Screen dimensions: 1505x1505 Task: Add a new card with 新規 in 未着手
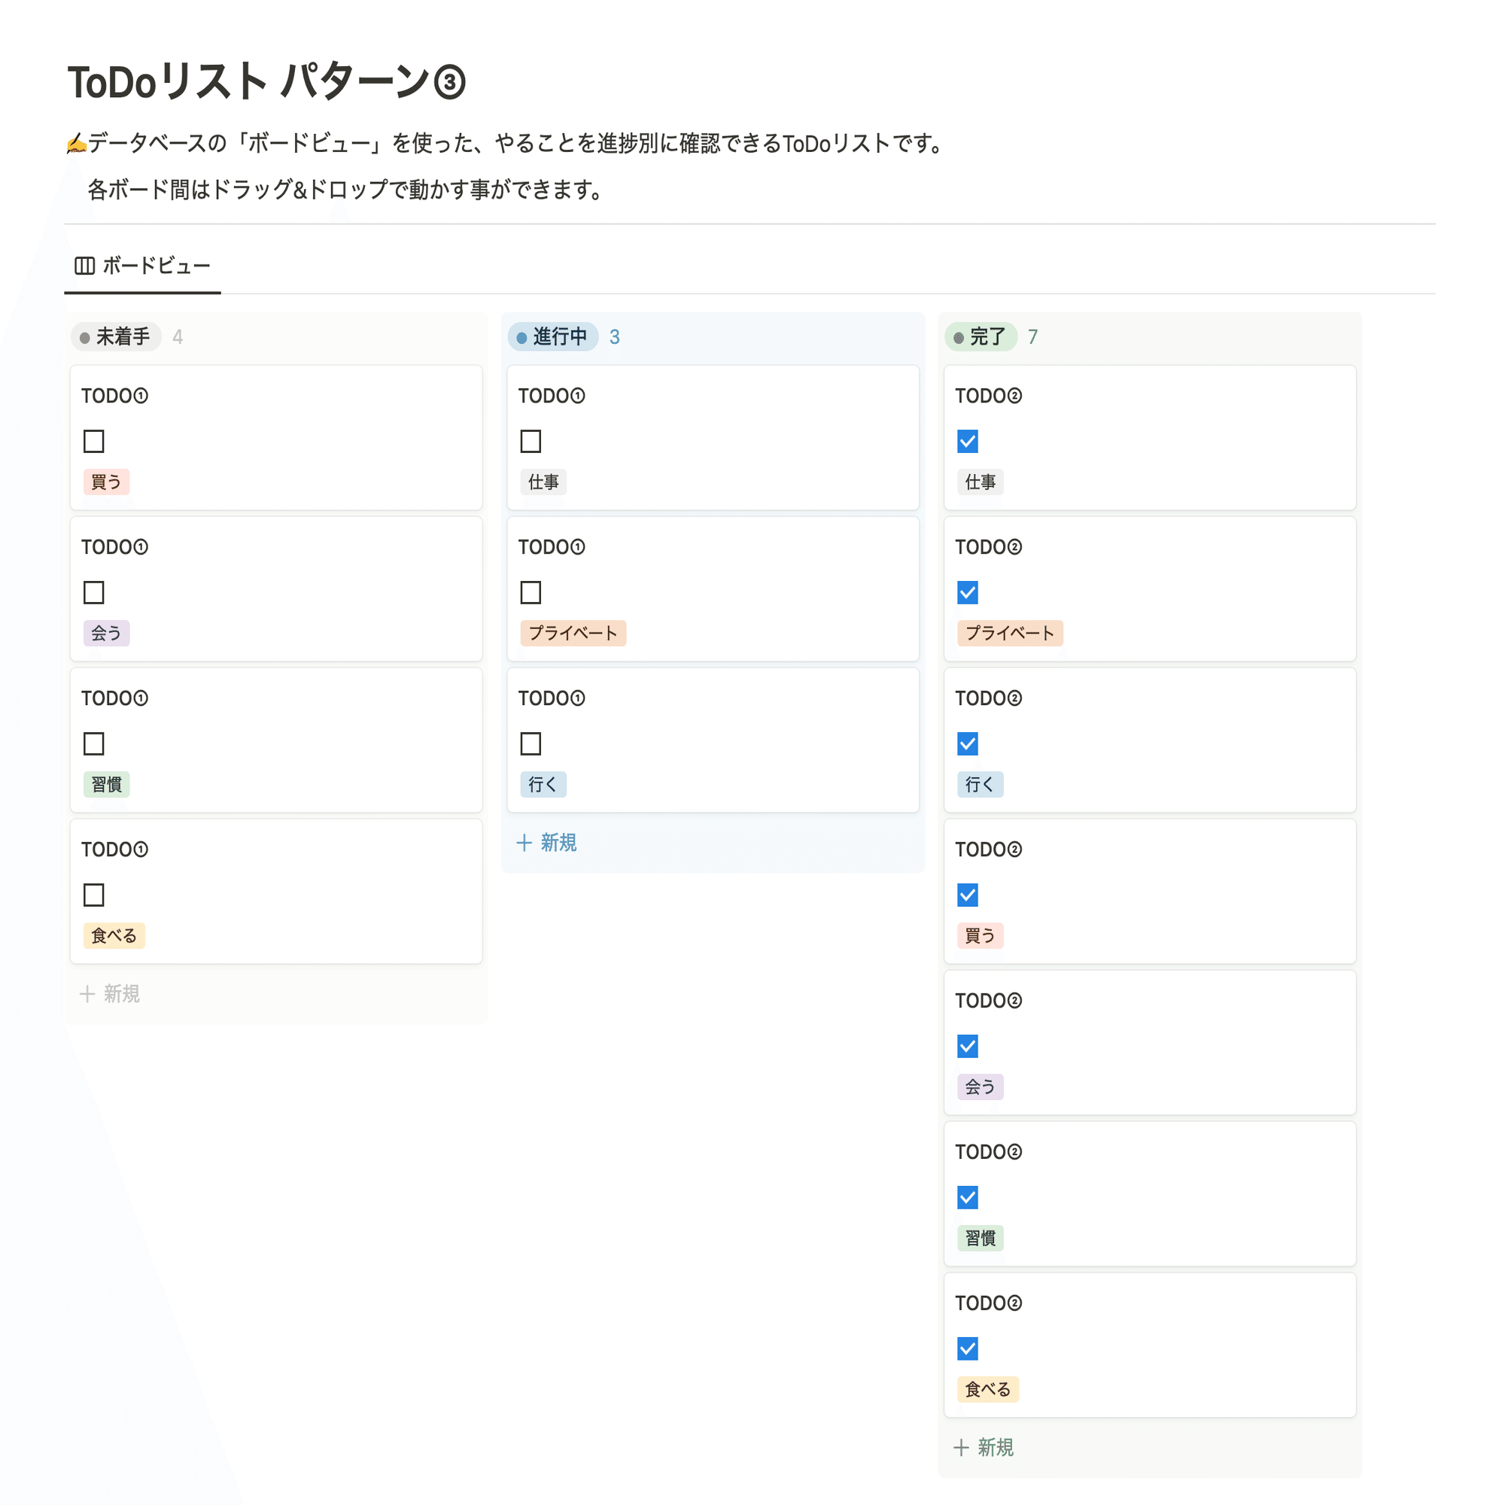click(x=110, y=993)
